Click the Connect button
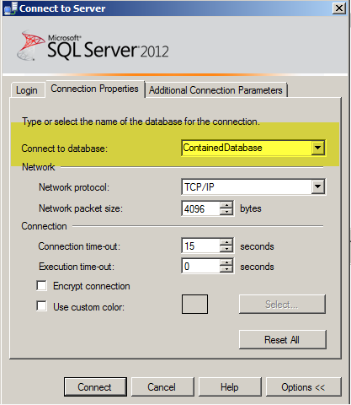 (x=95, y=387)
